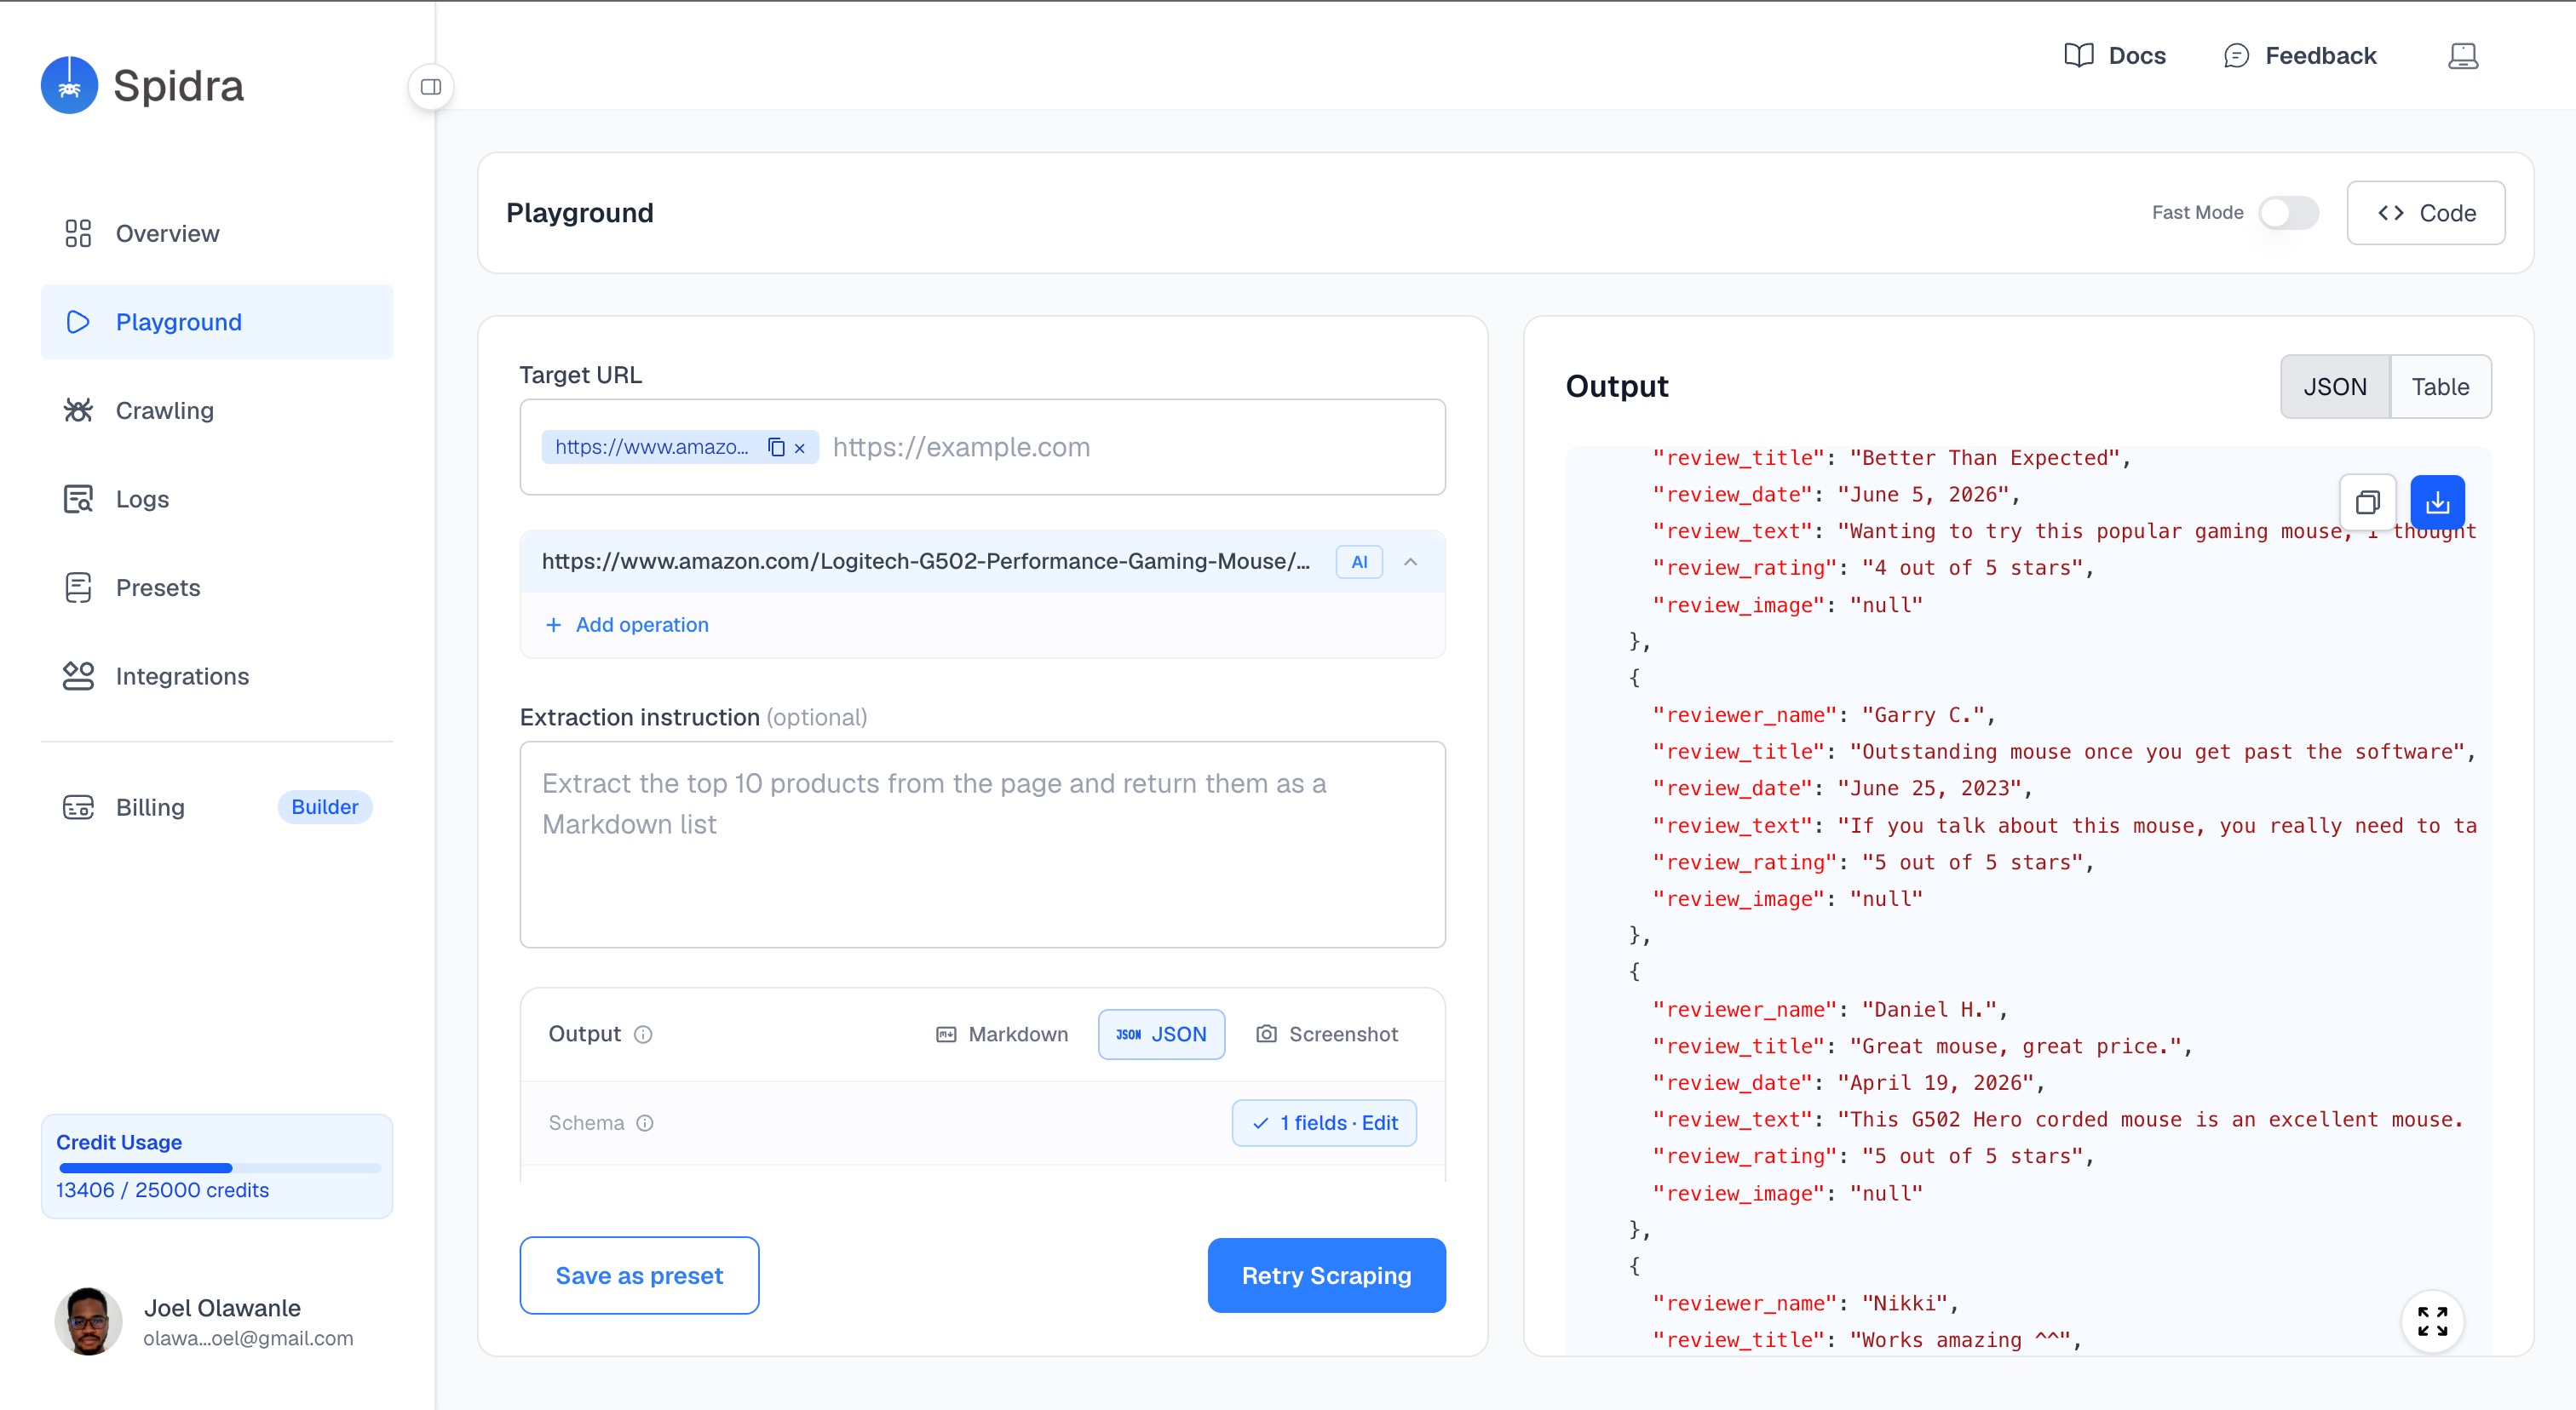Image resolution: width=2576 pixels, height=1410 pixels.
Task: Open the Code view button
Action: click(x=2426, y=213)
